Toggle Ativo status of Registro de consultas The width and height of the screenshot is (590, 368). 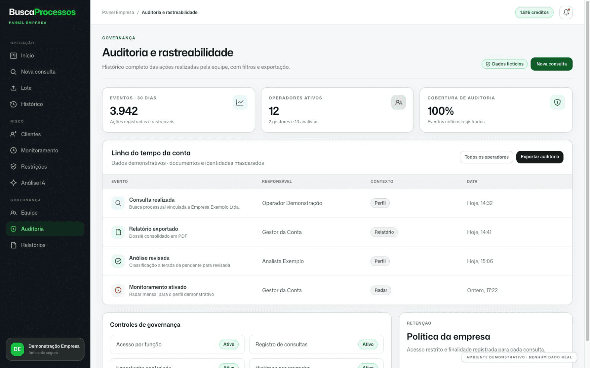(x=368, y=345)
